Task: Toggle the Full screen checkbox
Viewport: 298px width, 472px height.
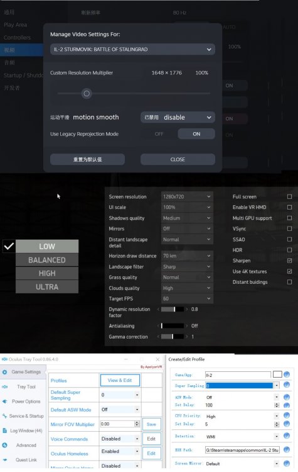Action: [289, 196]
